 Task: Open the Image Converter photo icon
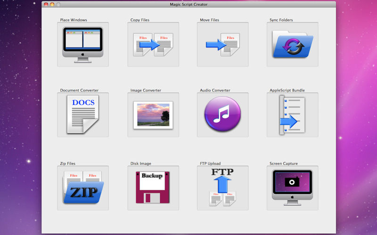click(x=153, y=115)
